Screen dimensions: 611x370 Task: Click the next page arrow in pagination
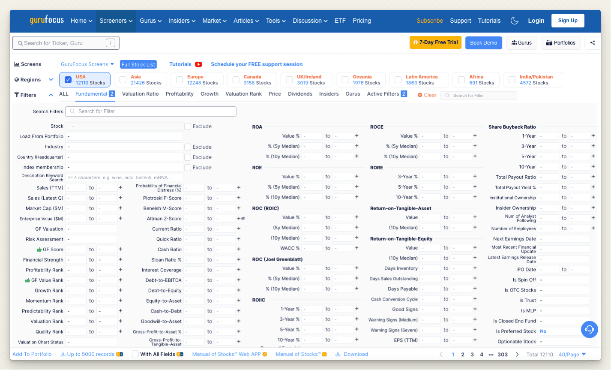click(517, 355)
